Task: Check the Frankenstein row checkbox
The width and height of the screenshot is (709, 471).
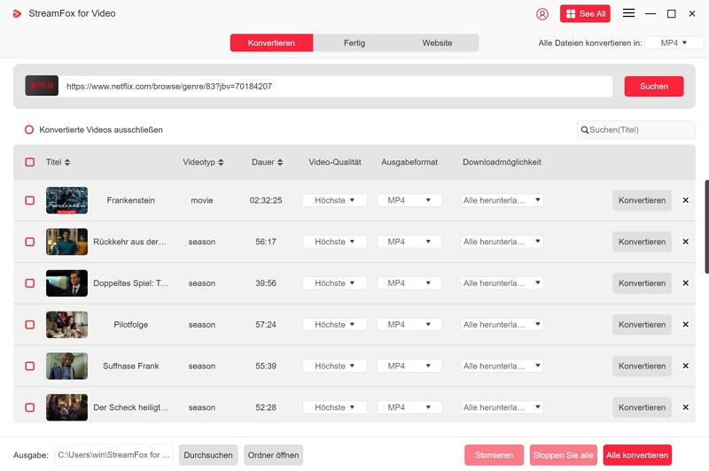Action: [x=29, y=201]
